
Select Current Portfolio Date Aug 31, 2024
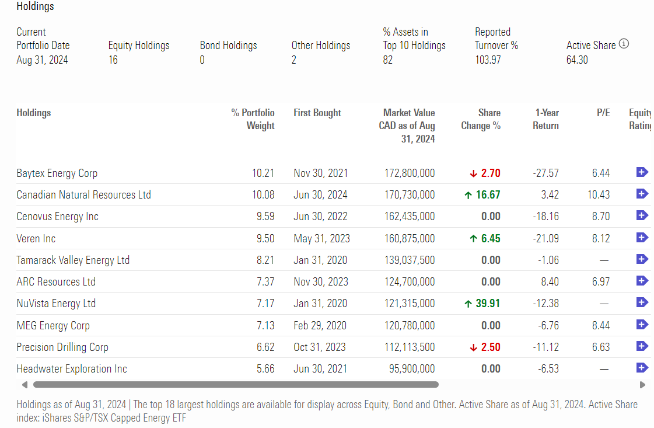coord(42,60)
